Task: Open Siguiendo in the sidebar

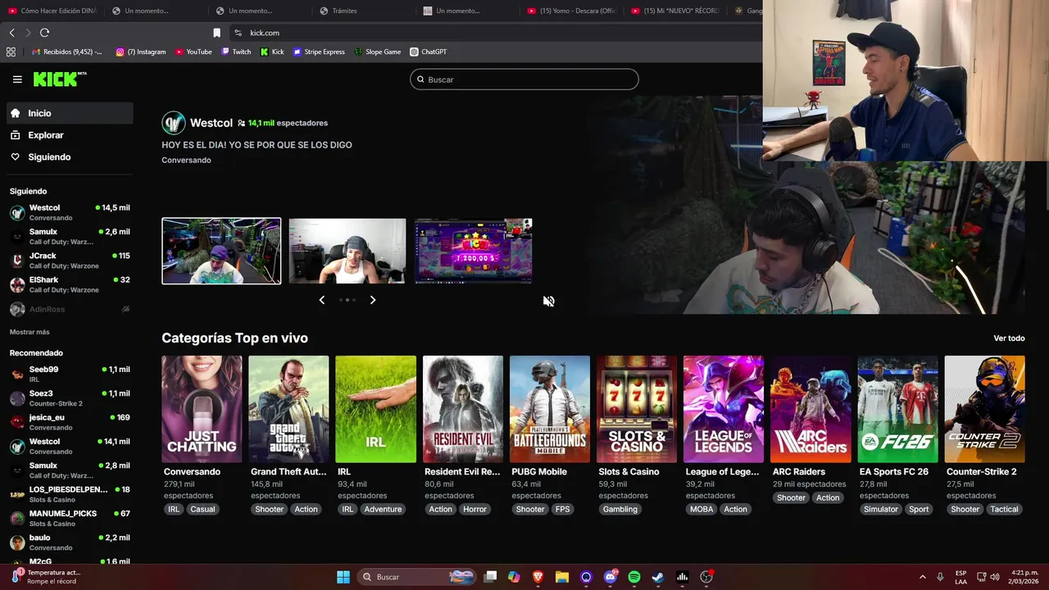Action: point(70,157)
